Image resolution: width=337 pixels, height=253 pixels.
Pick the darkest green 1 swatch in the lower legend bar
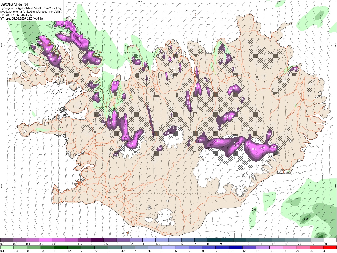[x=61, y=247]
